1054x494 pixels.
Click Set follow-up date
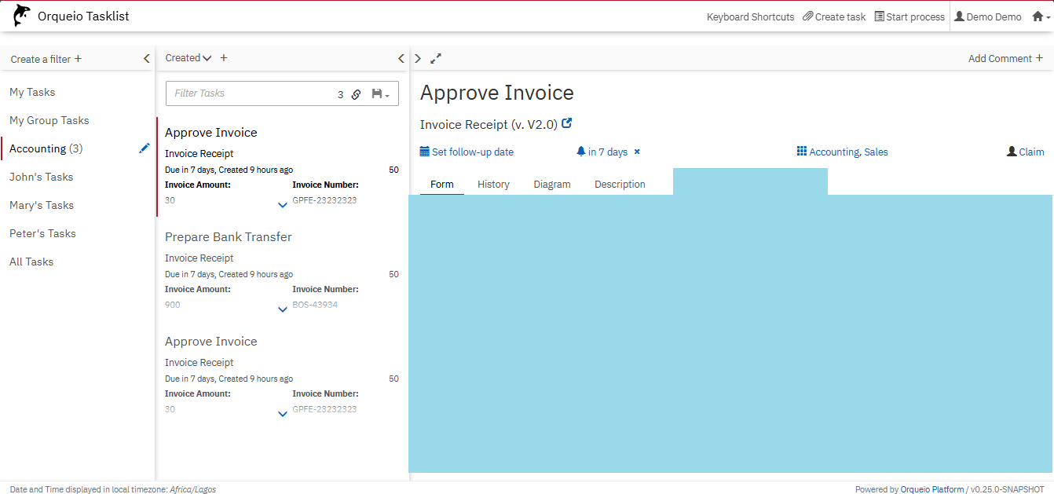(472, 152)
